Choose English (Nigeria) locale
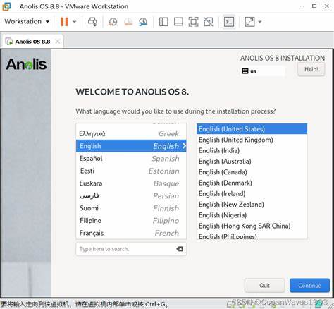The height and width of the screenshot is (309, 334). tap(252, 215)
